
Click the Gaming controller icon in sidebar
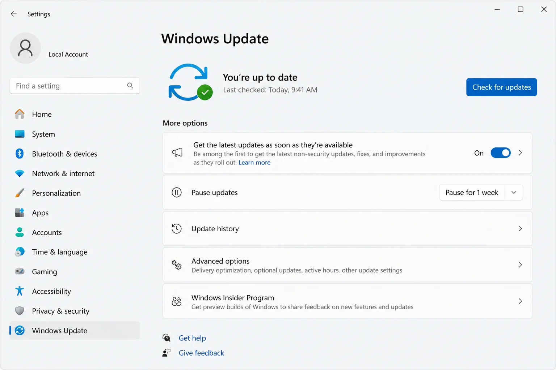[x=20, y=271]
